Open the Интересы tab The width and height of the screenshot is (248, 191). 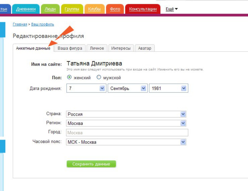click(121, 48)
